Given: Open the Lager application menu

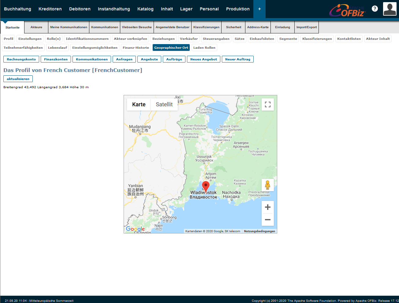Looking at the screenshot, I should 186,9.
